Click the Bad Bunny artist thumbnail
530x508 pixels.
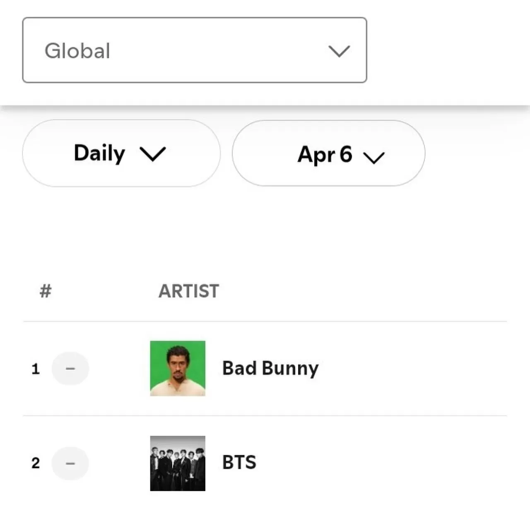tap(177, 368)
